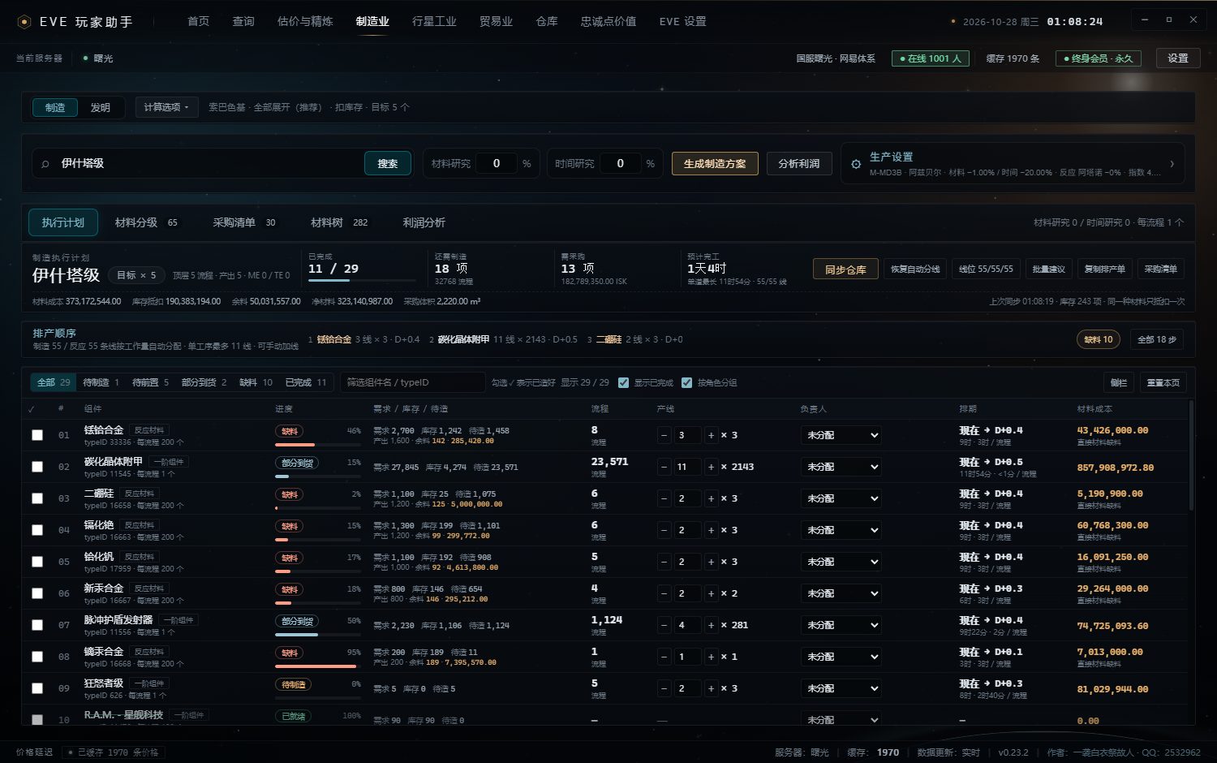Open the 生产设置 chevron arrow

point(1172,164)
